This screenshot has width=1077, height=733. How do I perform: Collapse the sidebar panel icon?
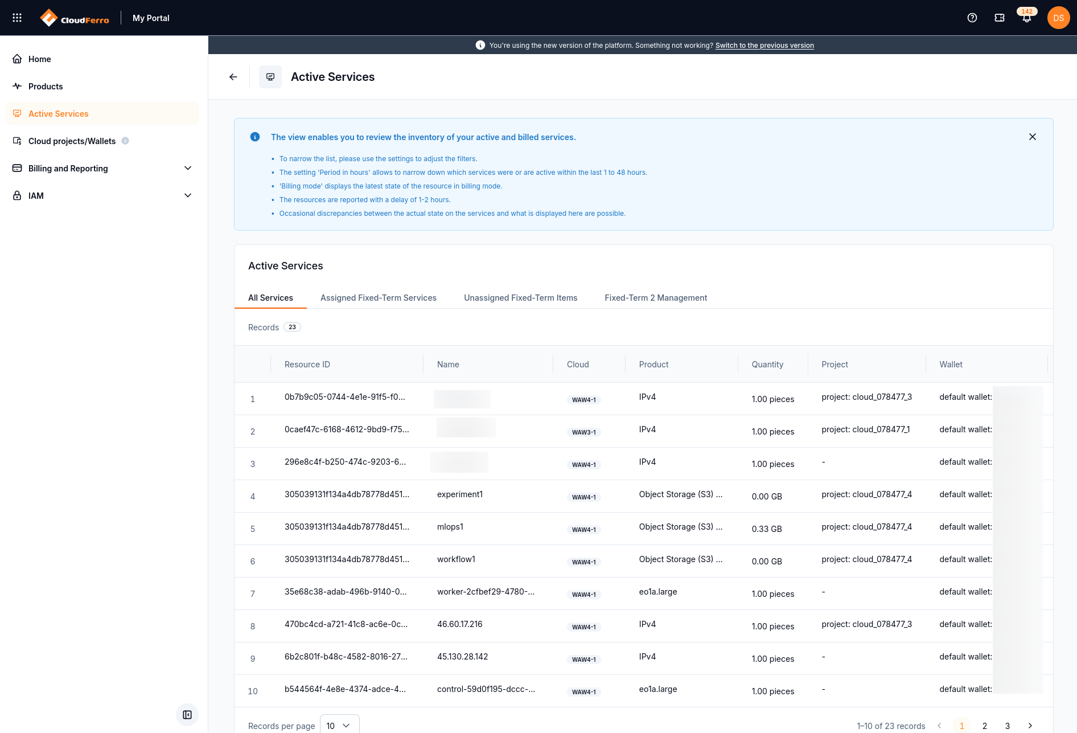click(x=187, y=715)
